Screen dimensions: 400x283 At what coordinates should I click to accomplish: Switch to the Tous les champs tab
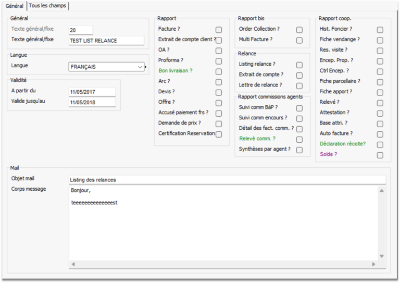coord(47,5)
